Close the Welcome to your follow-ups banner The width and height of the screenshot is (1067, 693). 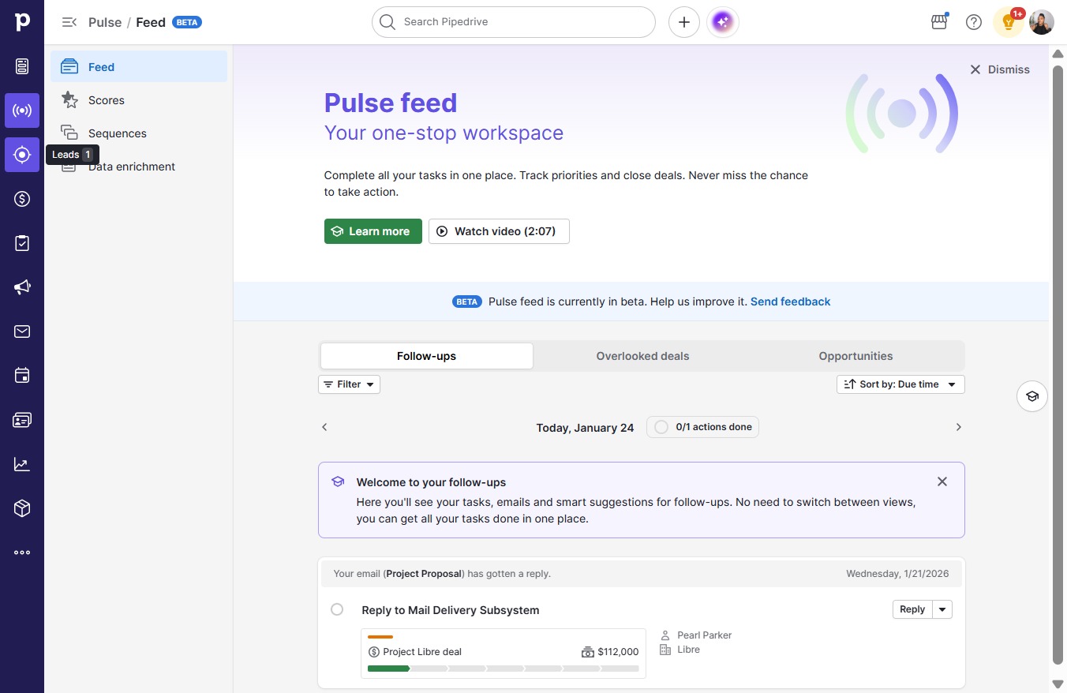[x=942, y=481]
